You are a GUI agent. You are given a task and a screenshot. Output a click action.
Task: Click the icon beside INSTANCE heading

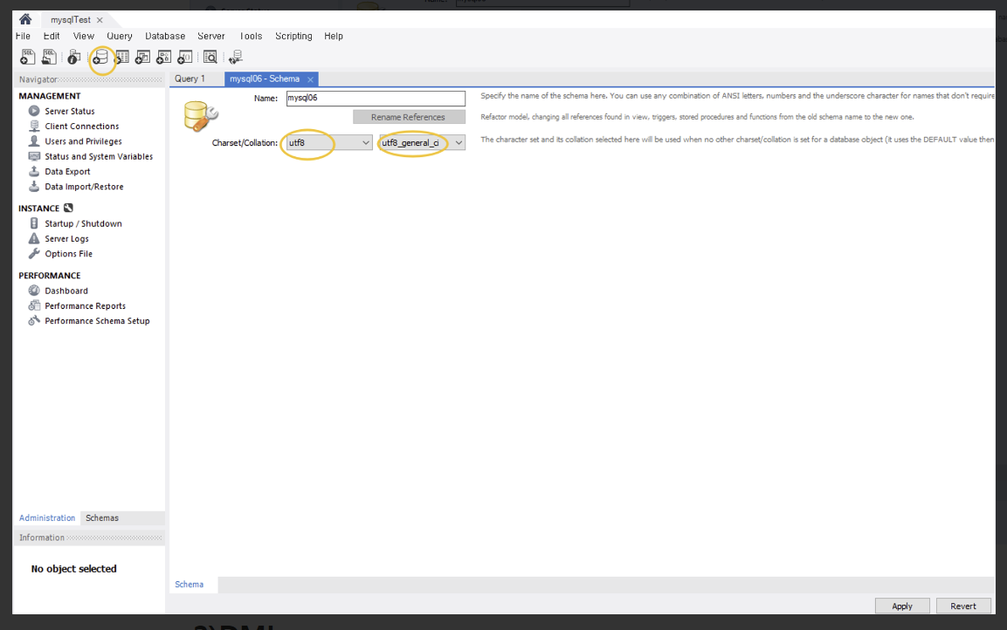pos(69,208)
